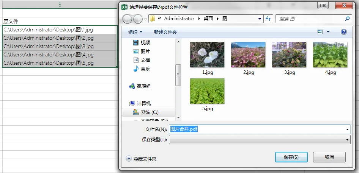Screen dimensions: 359x173
Task: Click the magnifier search icon
Action: coord(347,19)
